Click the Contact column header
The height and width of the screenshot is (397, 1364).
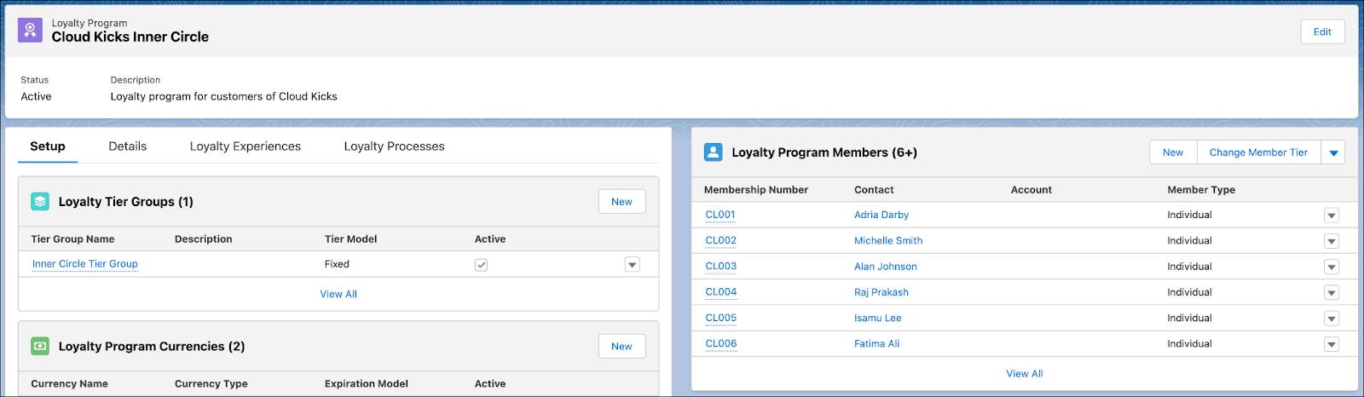874,190
